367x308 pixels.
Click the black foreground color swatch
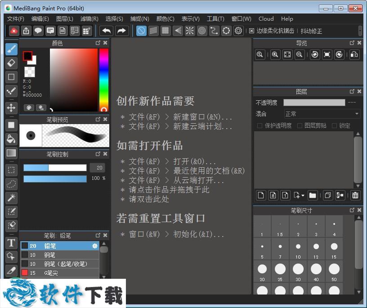27,56
